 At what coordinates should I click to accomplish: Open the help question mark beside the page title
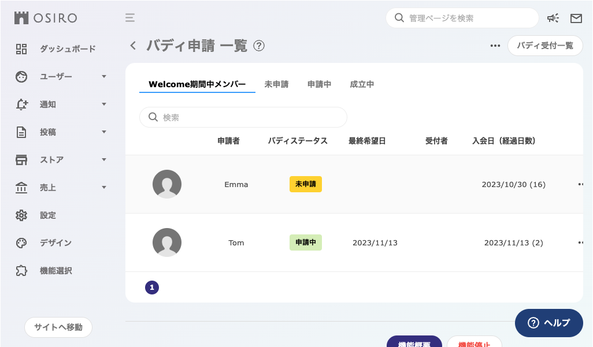click(259, 46)
